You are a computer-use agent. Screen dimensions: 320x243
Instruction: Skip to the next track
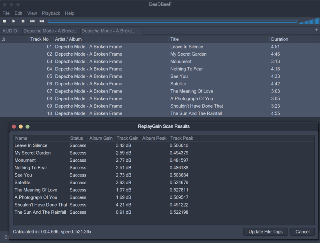point(42,21)
